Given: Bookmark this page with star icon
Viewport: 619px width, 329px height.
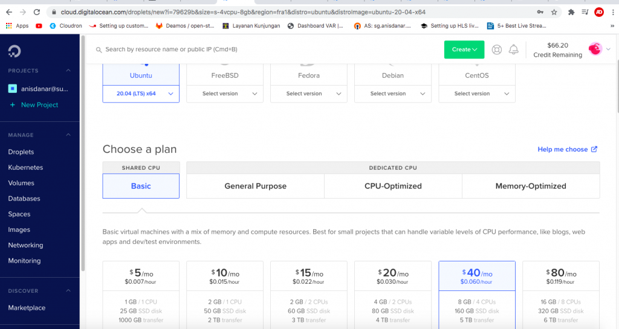Looking at the screenshot, I should (x=554, y=12).
